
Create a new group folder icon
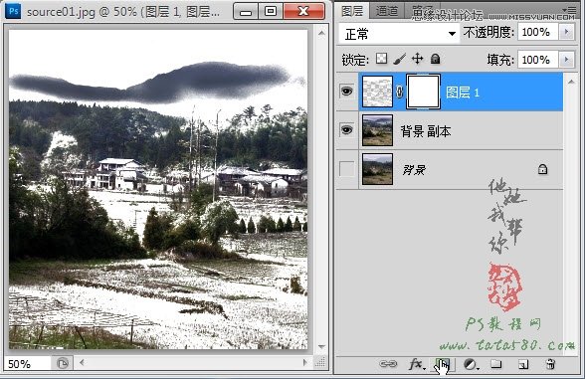(x=495, y=364)
